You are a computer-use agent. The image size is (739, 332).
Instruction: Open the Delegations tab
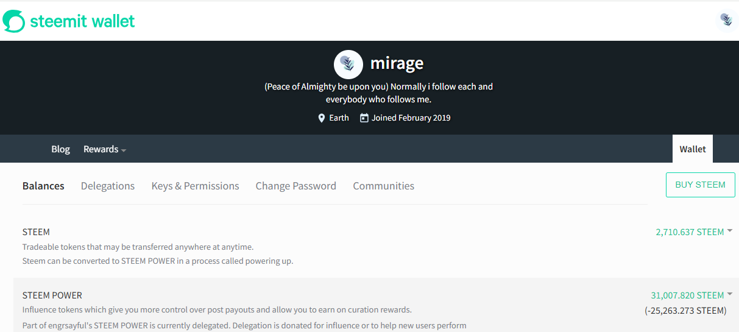(x=108, y=186)
